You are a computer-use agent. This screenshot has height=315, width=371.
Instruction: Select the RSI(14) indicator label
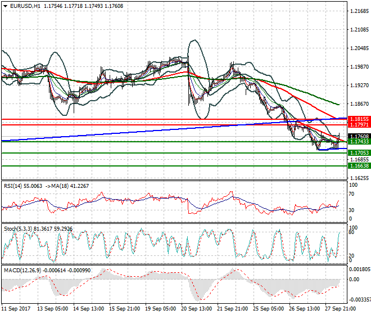(x=12, y=186)
